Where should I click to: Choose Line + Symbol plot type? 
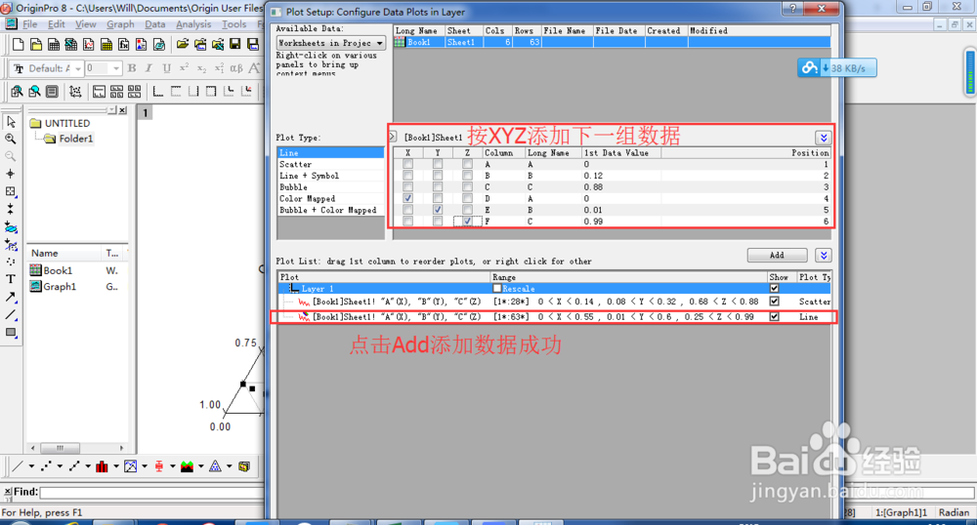(331, 176)
